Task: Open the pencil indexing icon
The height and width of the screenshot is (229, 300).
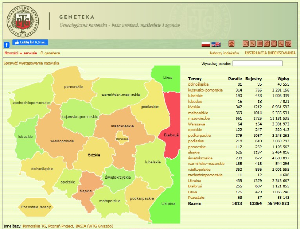Action: pos(267,44)
